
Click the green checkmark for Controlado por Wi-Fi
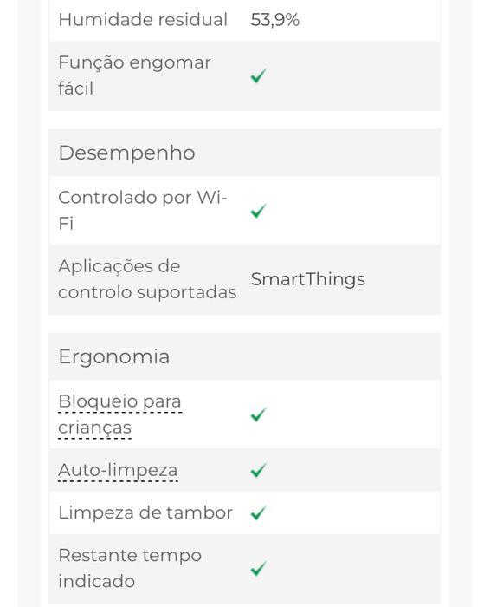click(259, 211)
